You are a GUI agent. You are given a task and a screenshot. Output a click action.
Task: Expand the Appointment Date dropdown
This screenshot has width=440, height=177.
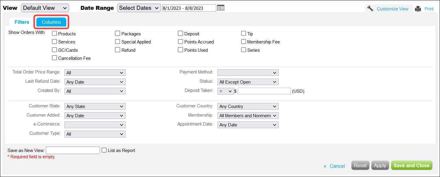pyautogui.click(x=248, y=125)
